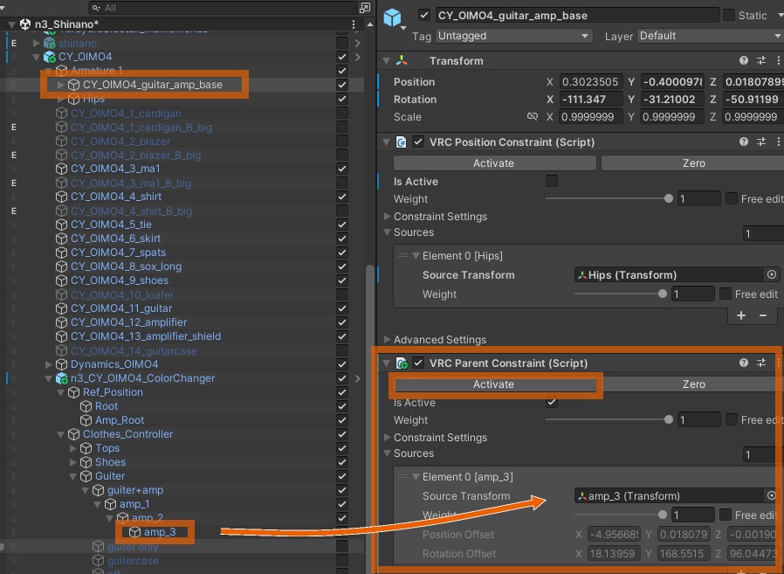The height and width of the screenshot is (574, 784).
Task: Open object picker for Hips source transform
Action: point(772,274)
